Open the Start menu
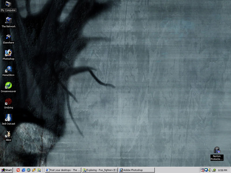Viewport: 231px width, 173px height. [7, 170]
